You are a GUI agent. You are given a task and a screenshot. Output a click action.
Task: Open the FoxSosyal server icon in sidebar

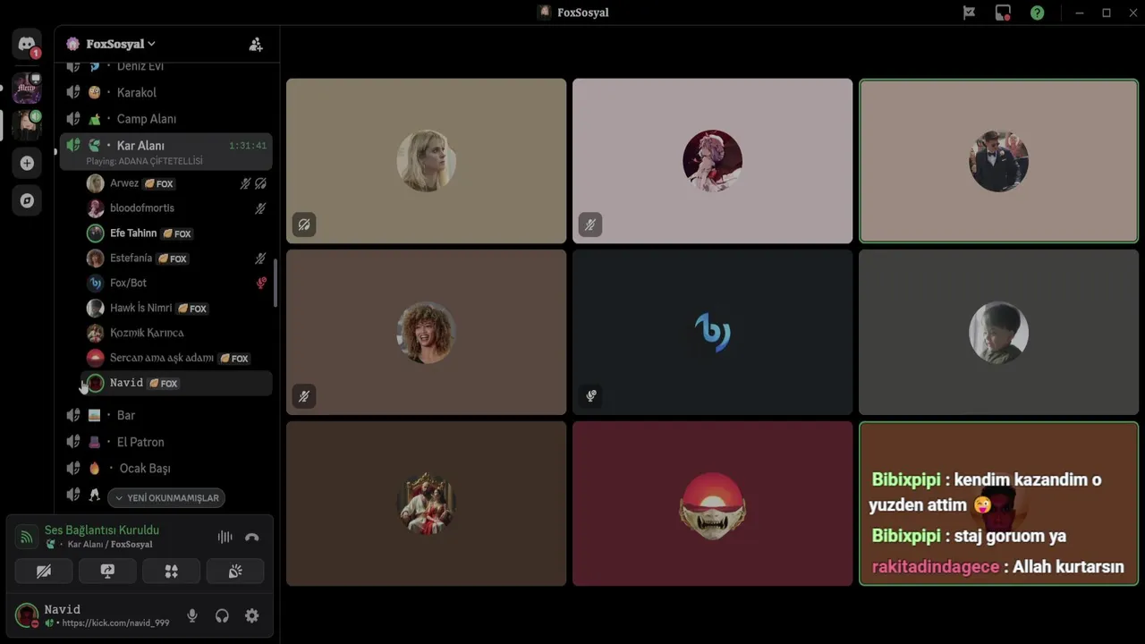27,125
